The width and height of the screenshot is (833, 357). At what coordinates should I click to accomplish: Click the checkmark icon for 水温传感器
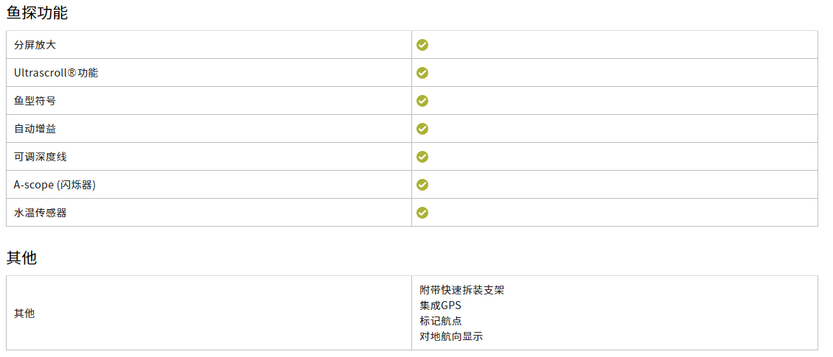(422, 213)
